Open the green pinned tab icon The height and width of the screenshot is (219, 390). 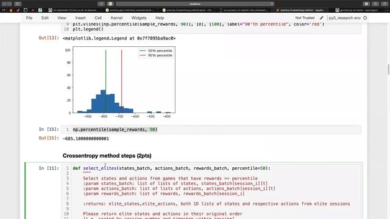[x=40, y=10]
